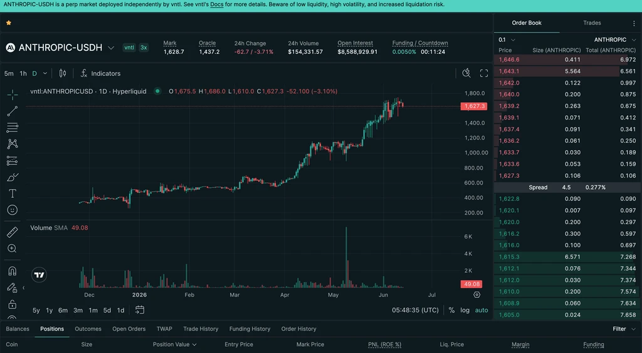The height and width of the screenshot is (353, 642).
Task: Select the Text annotation tool
Action: click(13, 193)
